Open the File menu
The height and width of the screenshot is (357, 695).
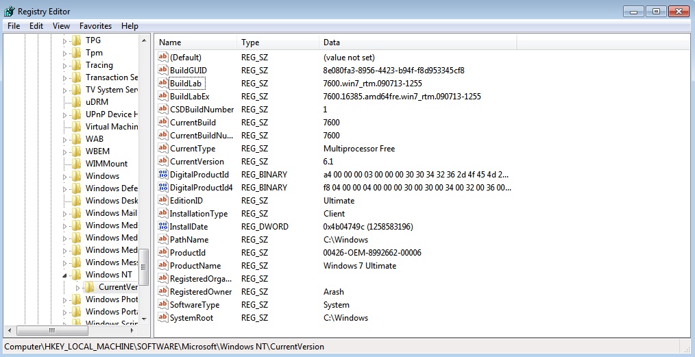14,25
